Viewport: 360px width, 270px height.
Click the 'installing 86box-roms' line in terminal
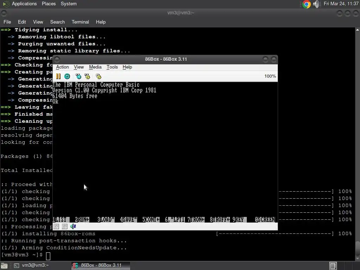pyautogui.click(x=48, y=234)
